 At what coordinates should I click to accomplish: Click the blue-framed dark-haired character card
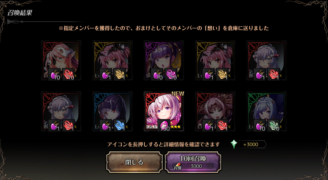click(113, 111)
